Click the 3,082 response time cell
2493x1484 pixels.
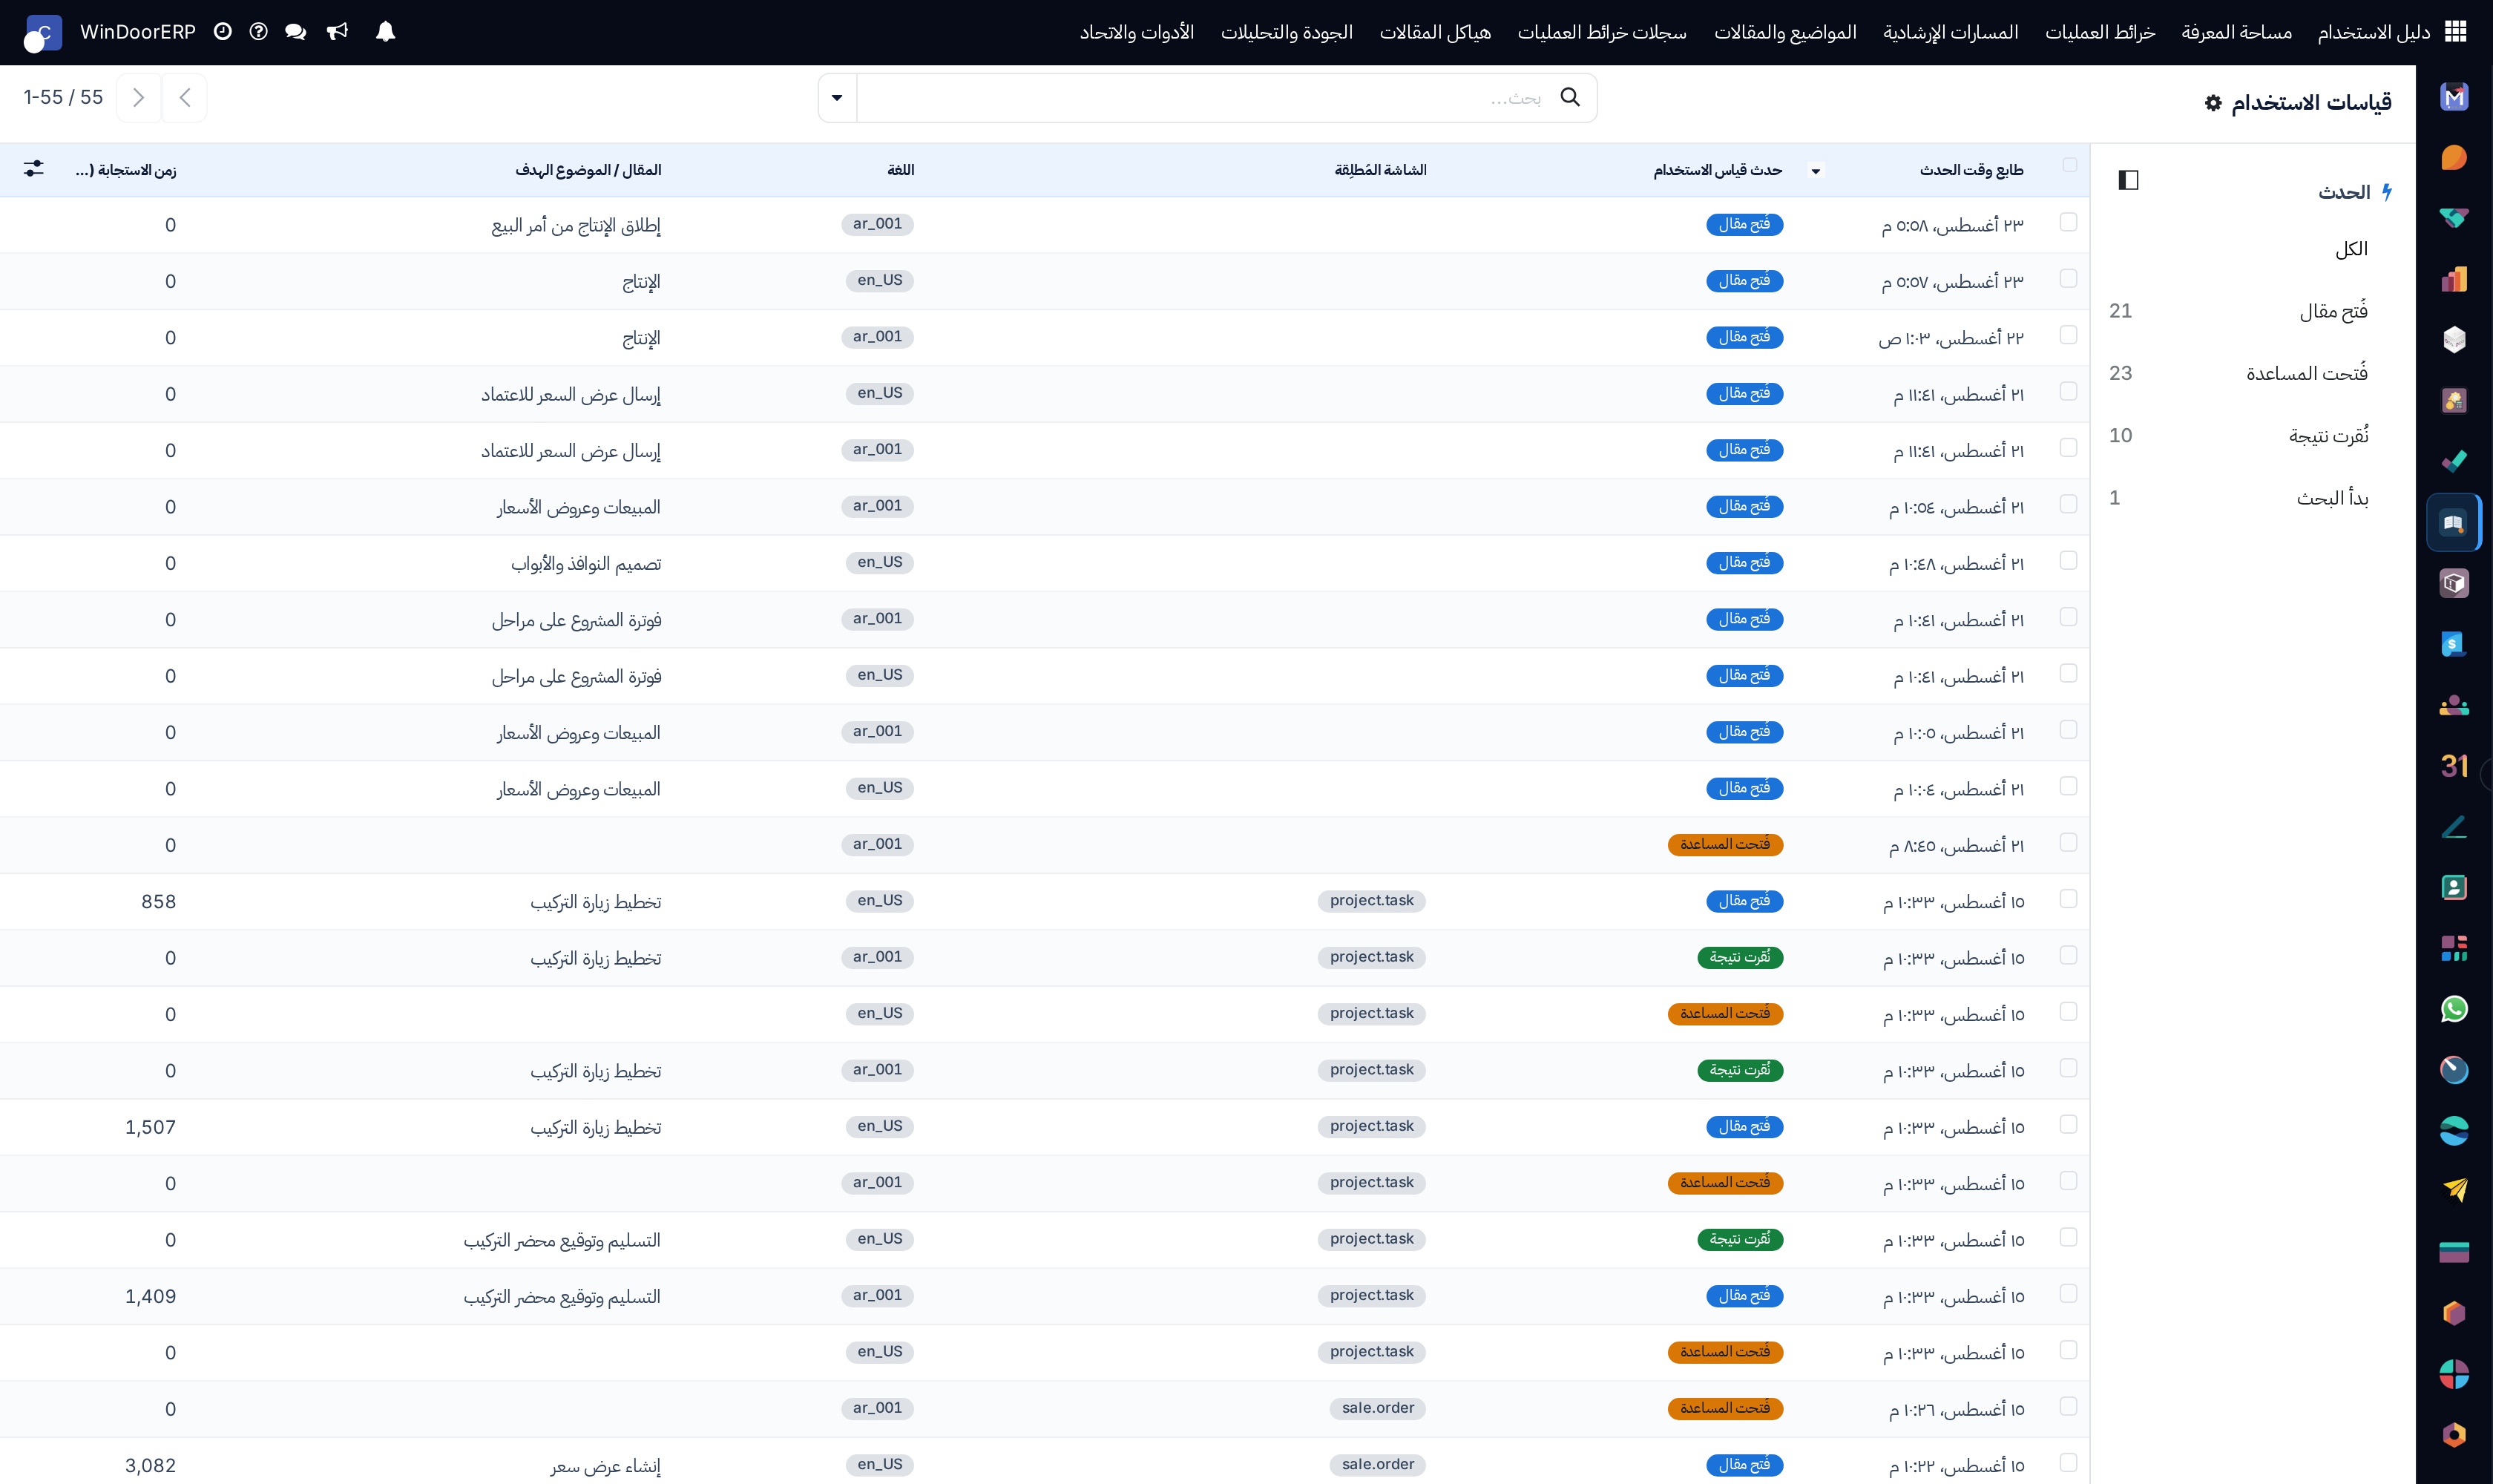[150, 1465]
